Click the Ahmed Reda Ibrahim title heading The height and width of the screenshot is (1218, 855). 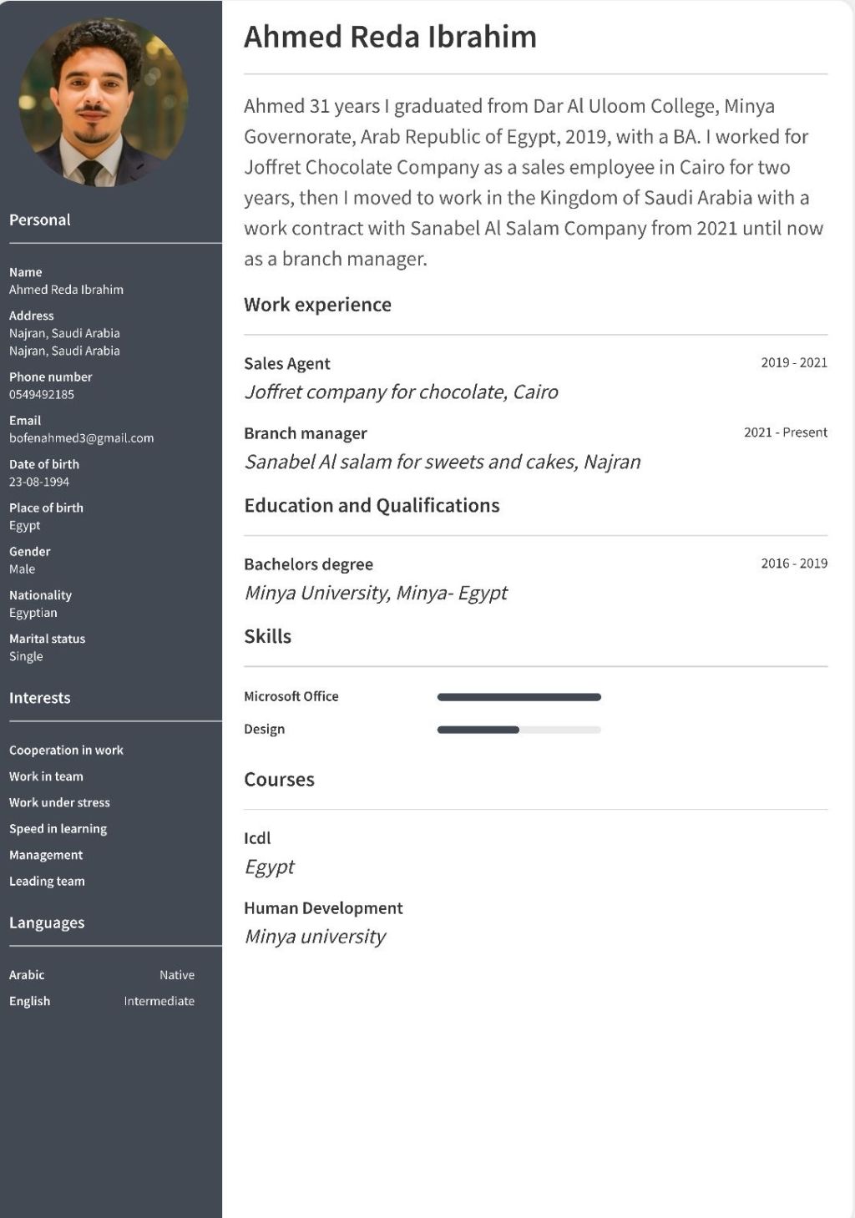390,38
